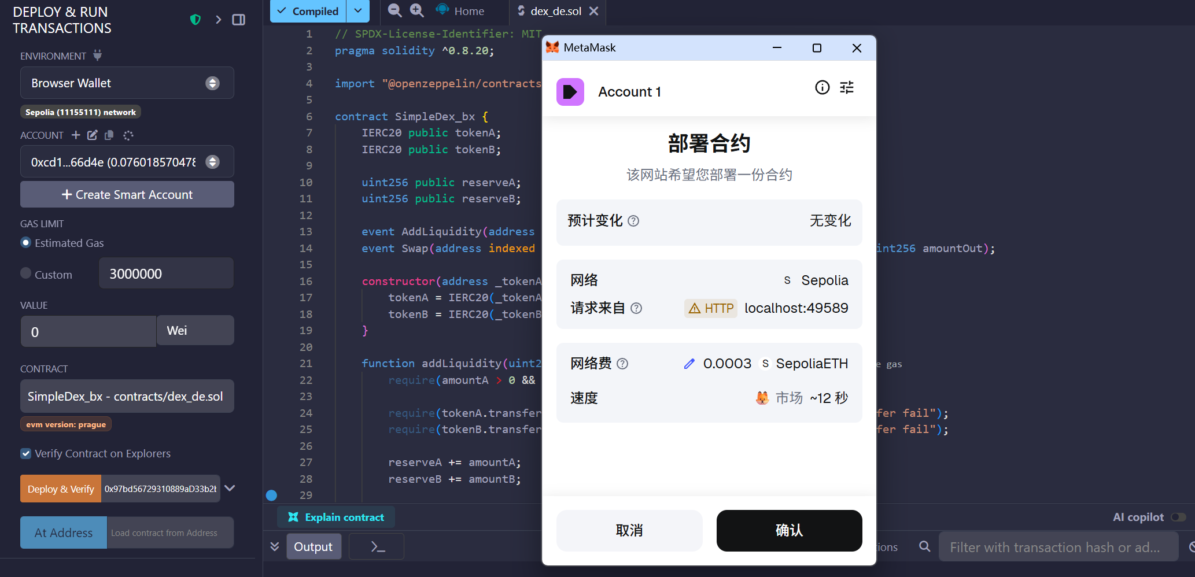Expand the Compiled button dropdown arrow
The height and width of the screenshot is (577, 1195).
click(x=358, y=11)
